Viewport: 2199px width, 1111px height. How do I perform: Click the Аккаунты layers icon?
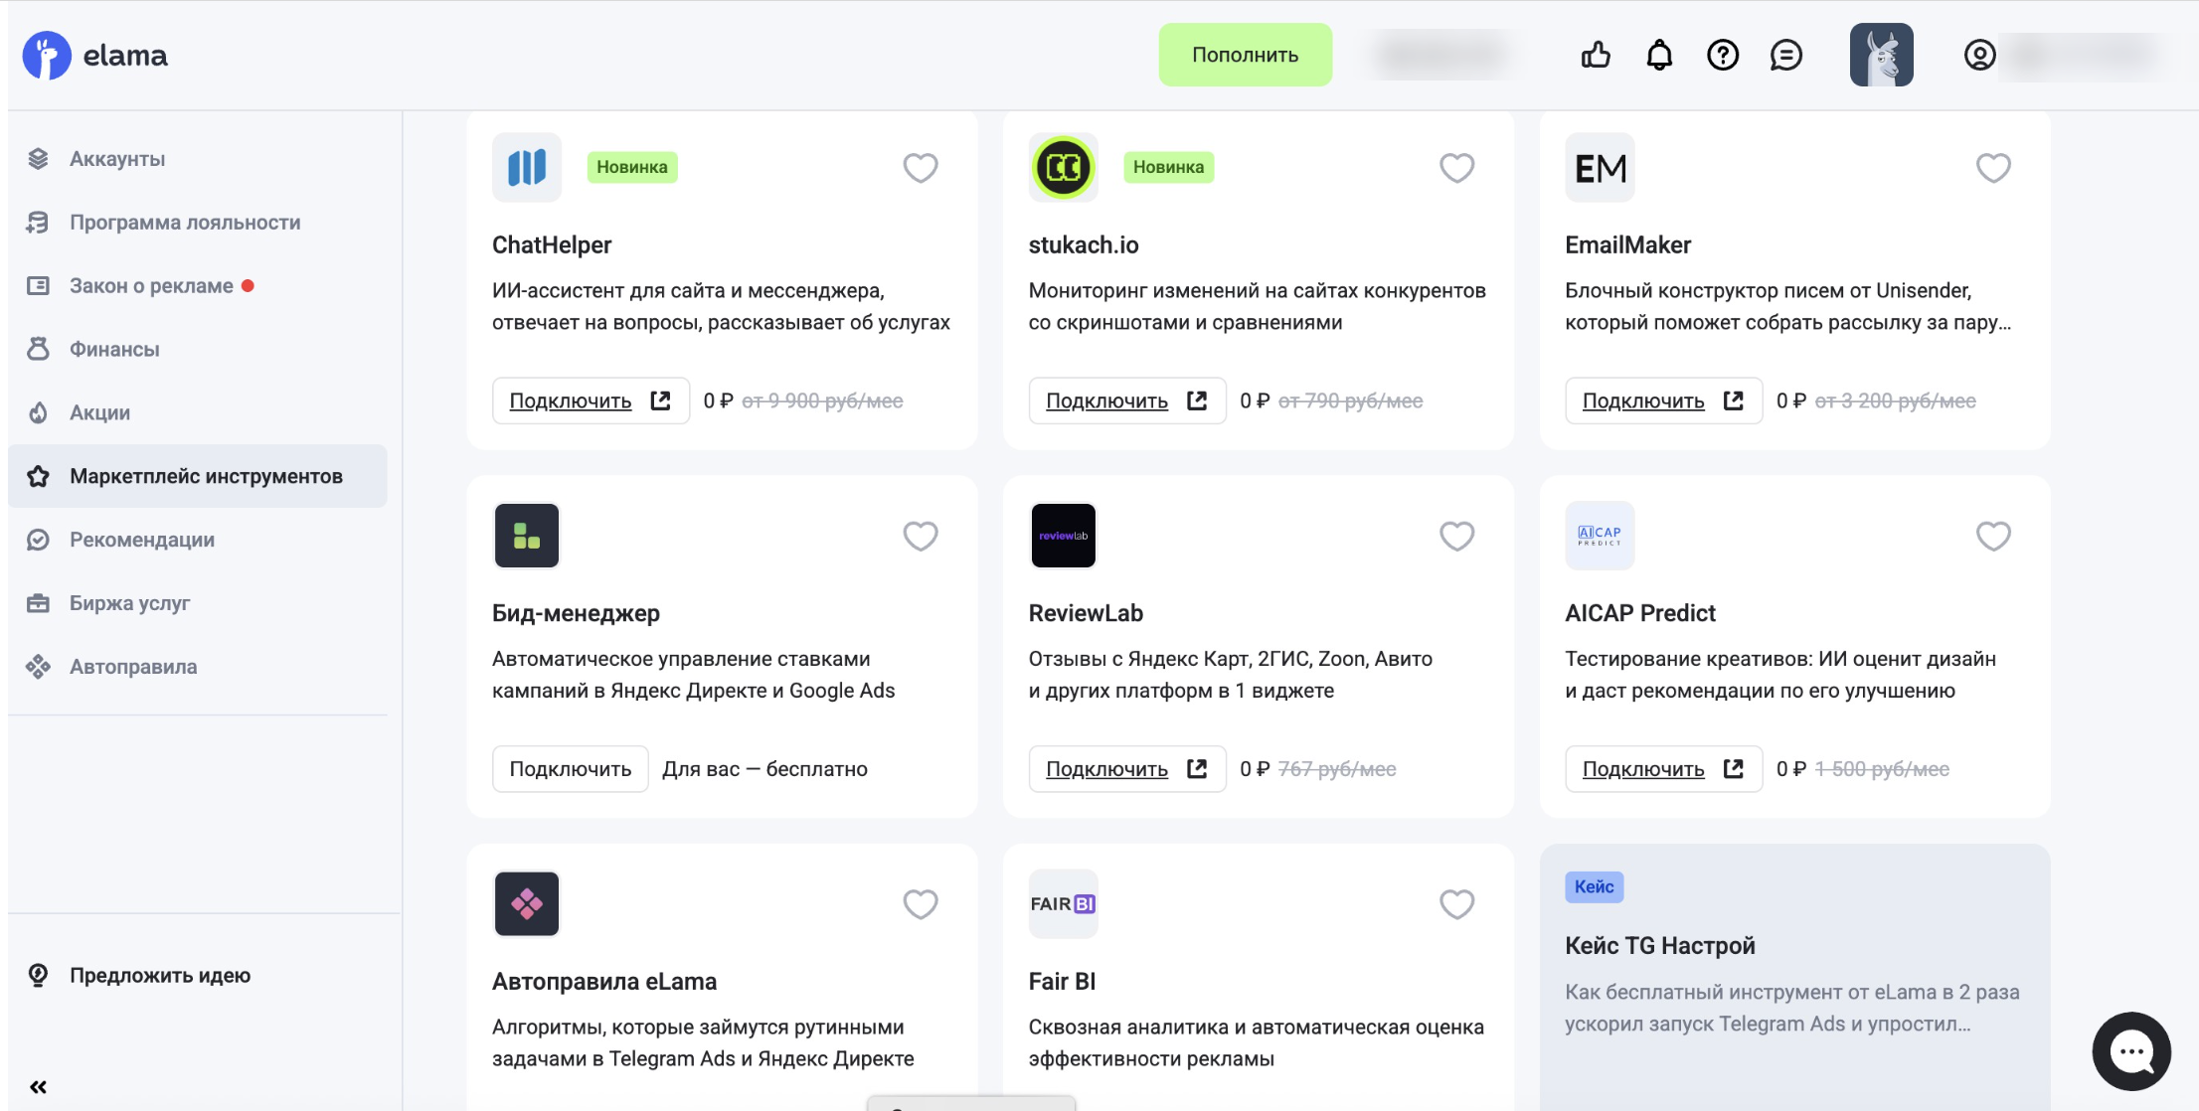click(38, 159)
